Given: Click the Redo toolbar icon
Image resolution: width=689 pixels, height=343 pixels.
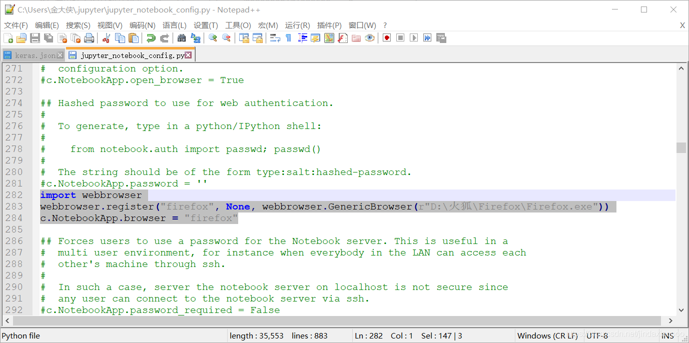Looking at the screenshot, I should click(164, 37).
